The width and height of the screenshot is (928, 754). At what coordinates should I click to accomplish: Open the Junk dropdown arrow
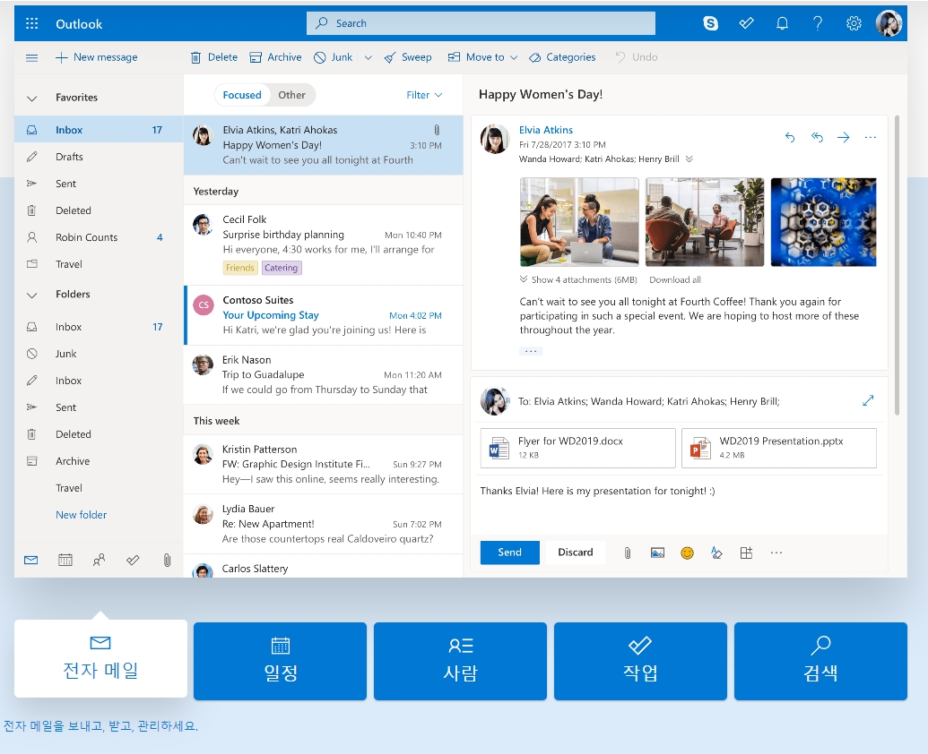pyautogui.click(x=369, y=58)
